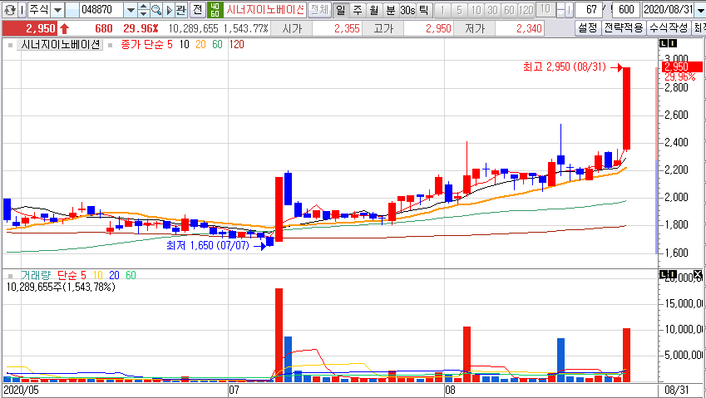Screen dimensions: 706x398
Task: Click the L indicator icon on the price chart
Action: (664, 44)
